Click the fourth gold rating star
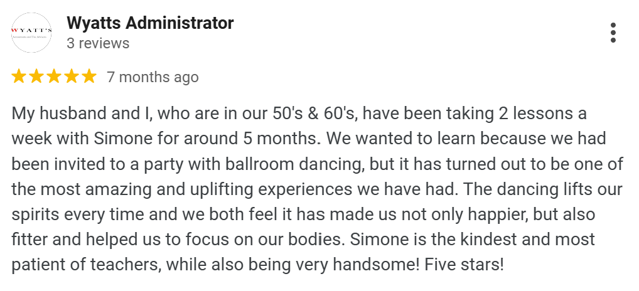The image size is (639, 291). click(72, 77)
